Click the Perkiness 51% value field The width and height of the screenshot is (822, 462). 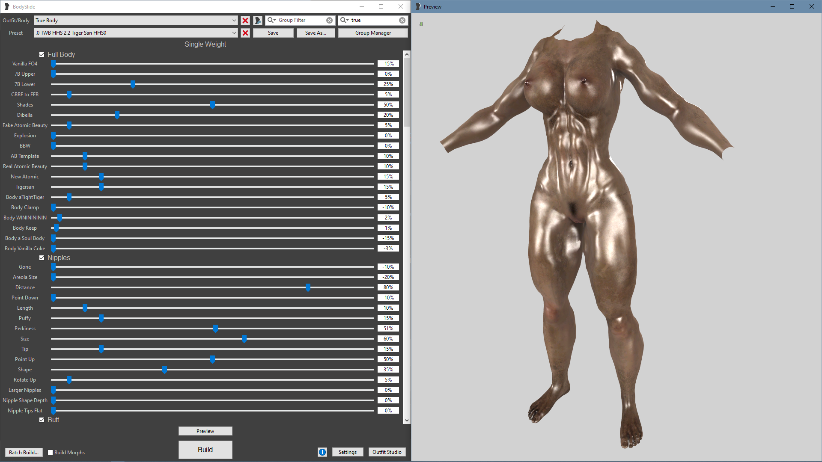tap(388, 329)
